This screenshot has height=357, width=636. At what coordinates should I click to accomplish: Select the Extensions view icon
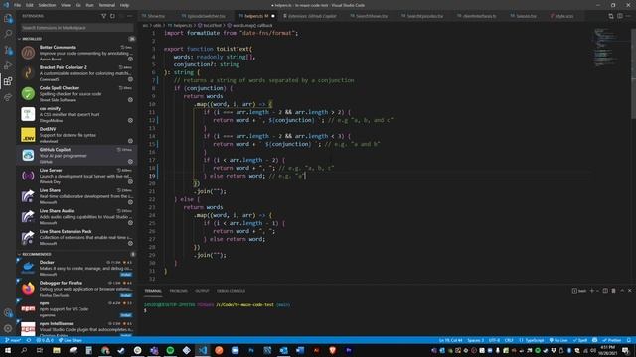click(8, 81)
